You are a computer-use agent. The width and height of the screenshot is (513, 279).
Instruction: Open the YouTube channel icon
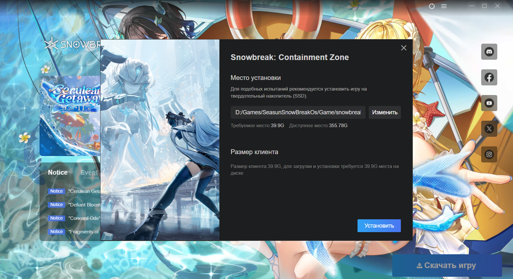[489, 103]
